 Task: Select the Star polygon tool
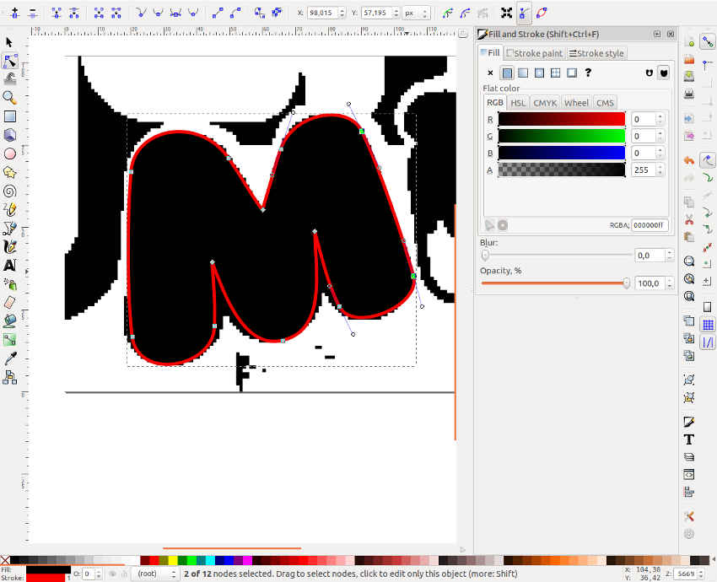tap(9, 172)
